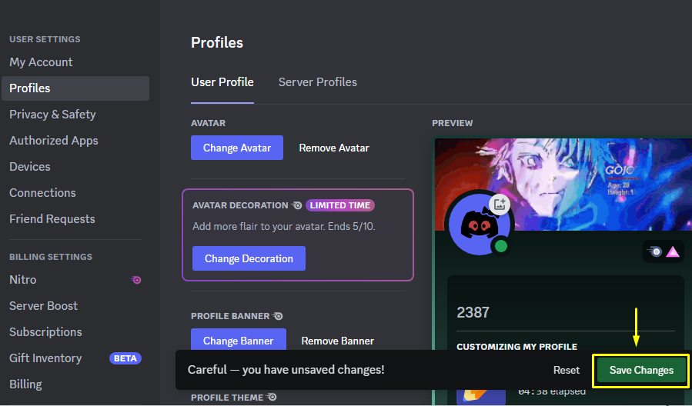This screenshot has height=406, width=692.
Task: Switch to Server Profiles tab
Action: tap(317, 82)
